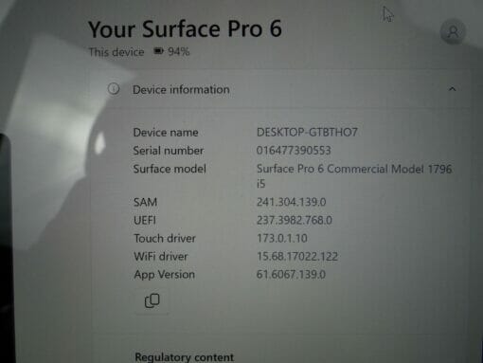Select the serial number value 016477390553
This screenshot has width=483, height=363.
294,151
